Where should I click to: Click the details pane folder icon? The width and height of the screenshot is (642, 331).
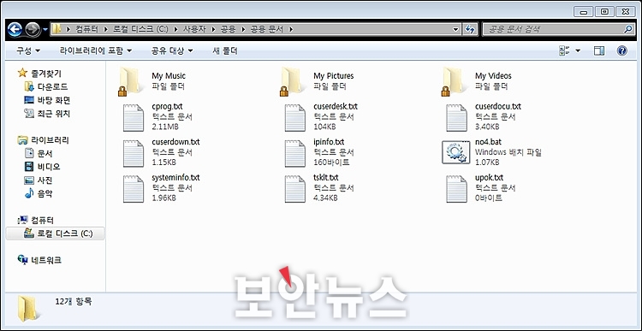point(28,309)
